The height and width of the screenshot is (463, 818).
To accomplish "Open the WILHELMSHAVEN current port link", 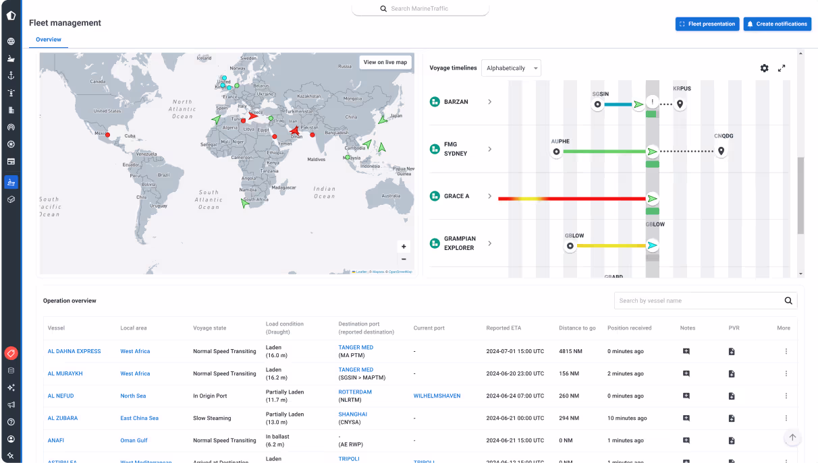I will 437,396.
